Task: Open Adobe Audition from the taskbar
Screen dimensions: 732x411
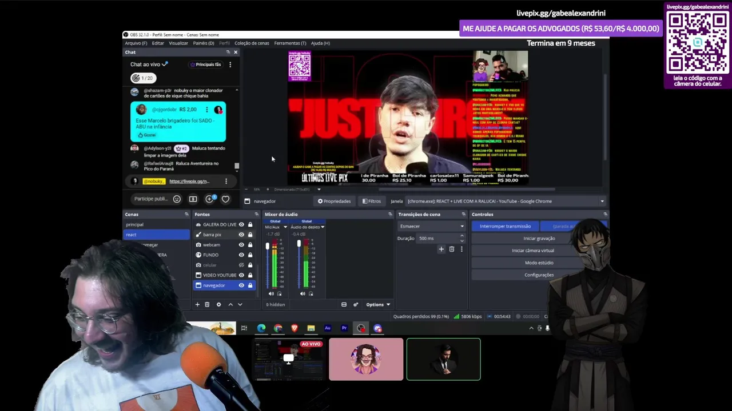Action: click(328, 328)
